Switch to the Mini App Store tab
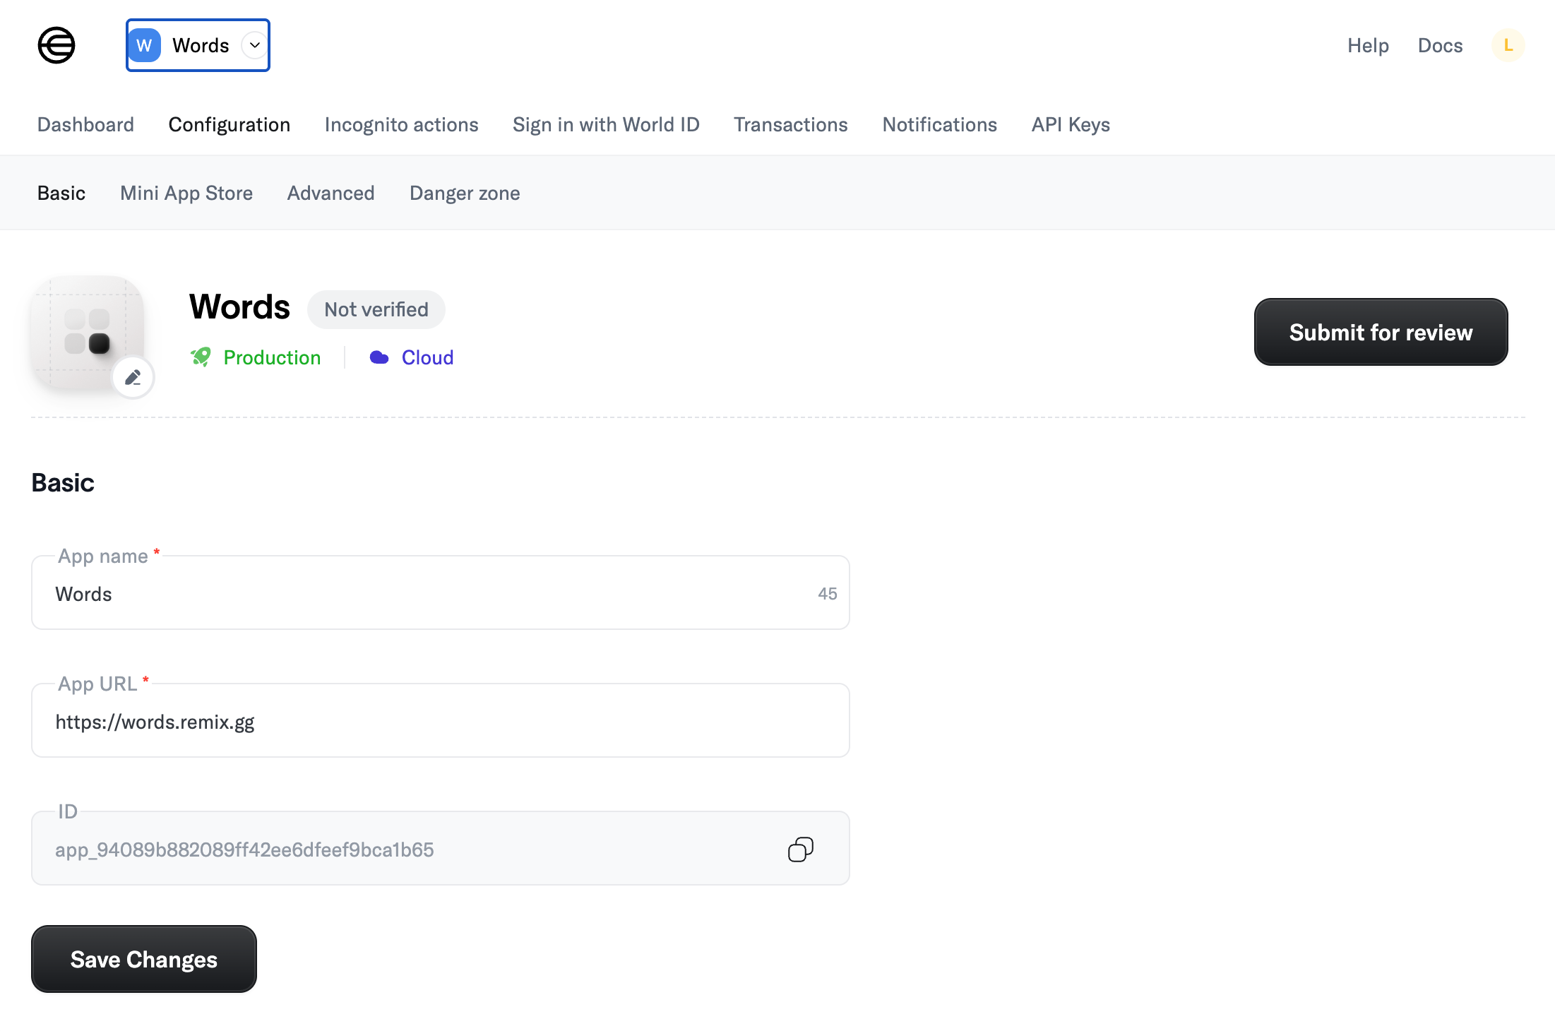The image size is (1555, 1031). click(186, 193)
